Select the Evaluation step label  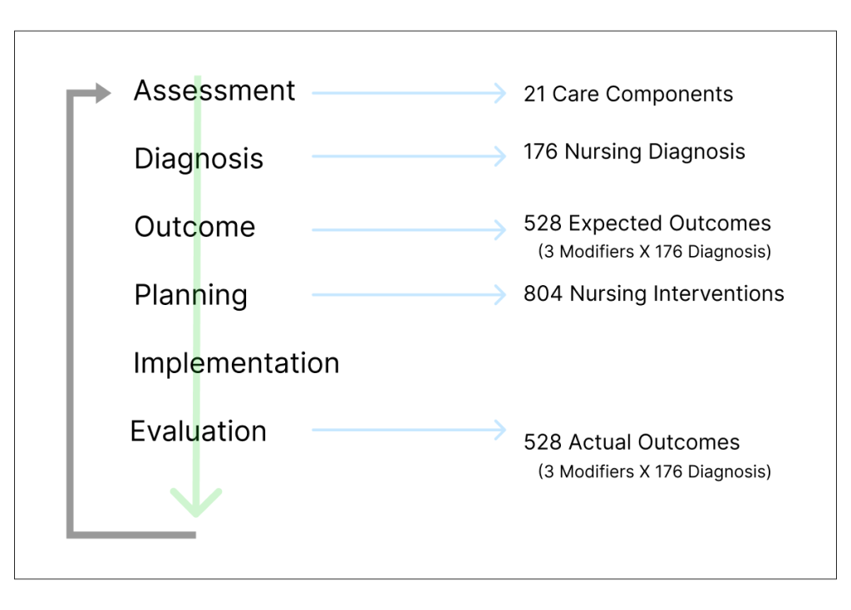click(199, 431)
